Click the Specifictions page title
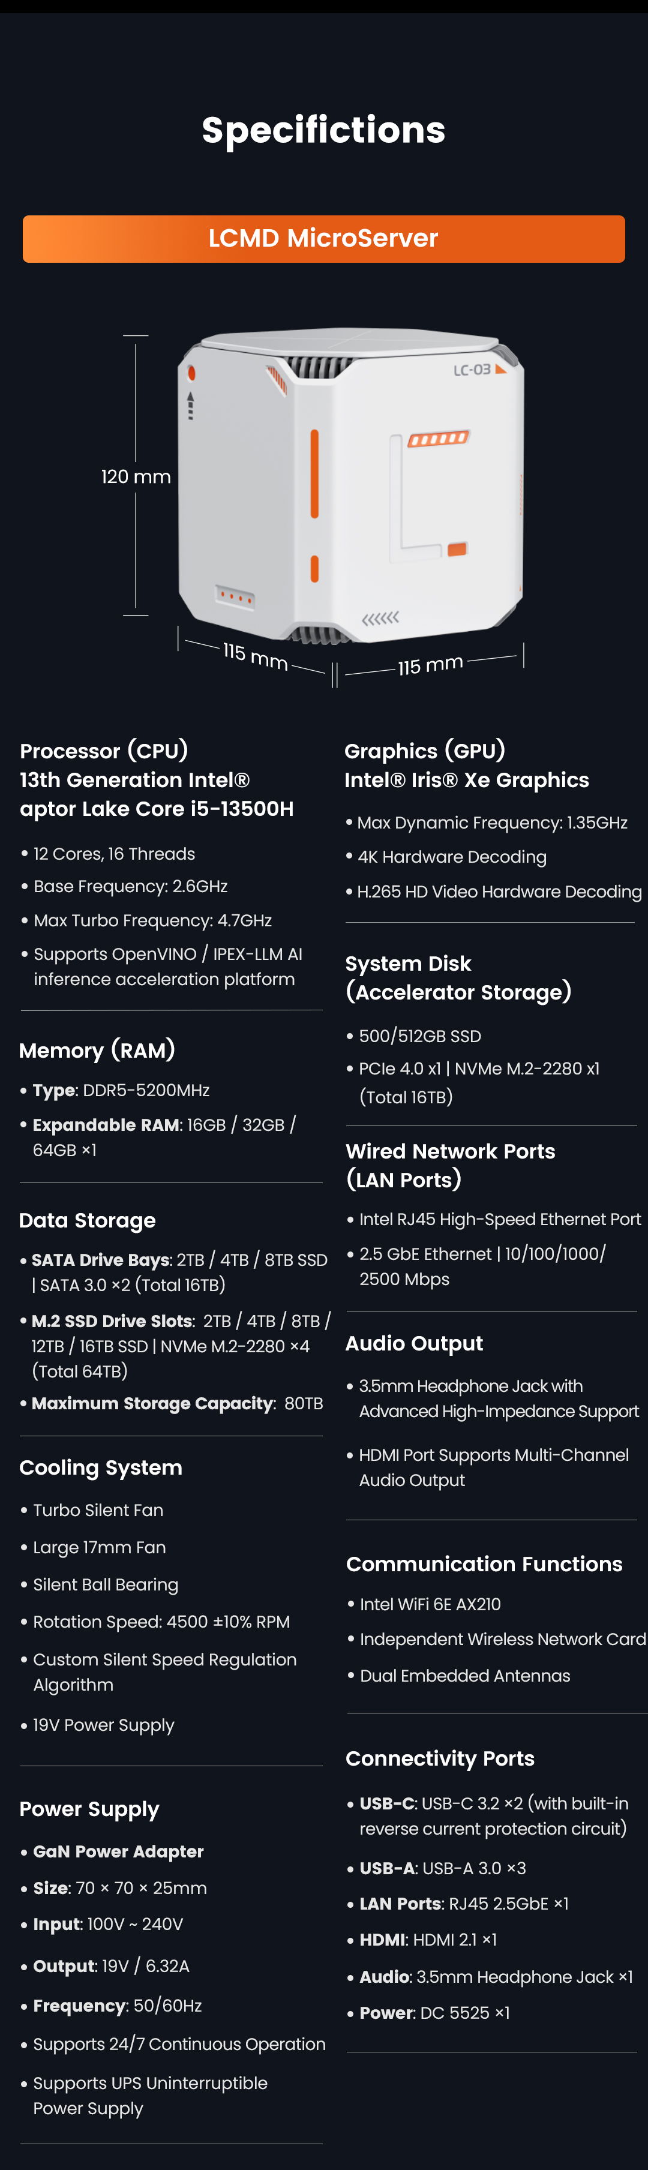Screen dimensions: 648x2170 323,130
